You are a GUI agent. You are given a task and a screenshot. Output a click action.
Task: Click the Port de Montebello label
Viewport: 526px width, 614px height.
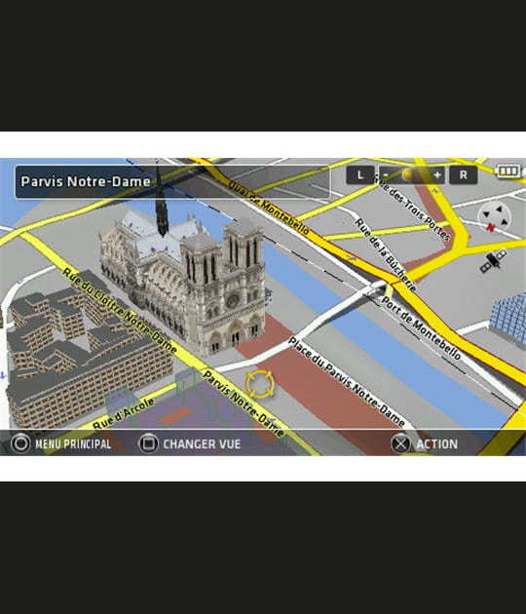[421, 328]
